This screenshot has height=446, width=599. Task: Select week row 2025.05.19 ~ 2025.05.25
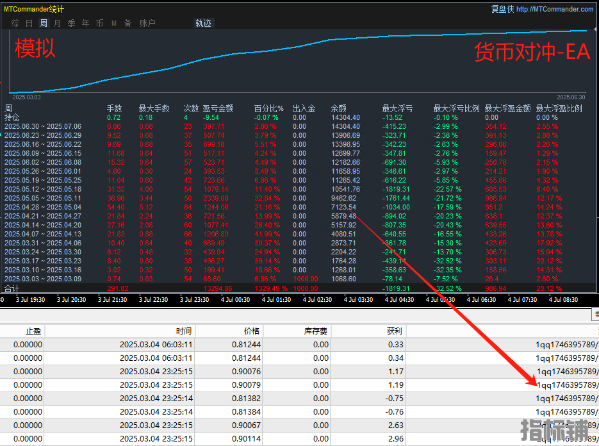click(x=298, y=181)
